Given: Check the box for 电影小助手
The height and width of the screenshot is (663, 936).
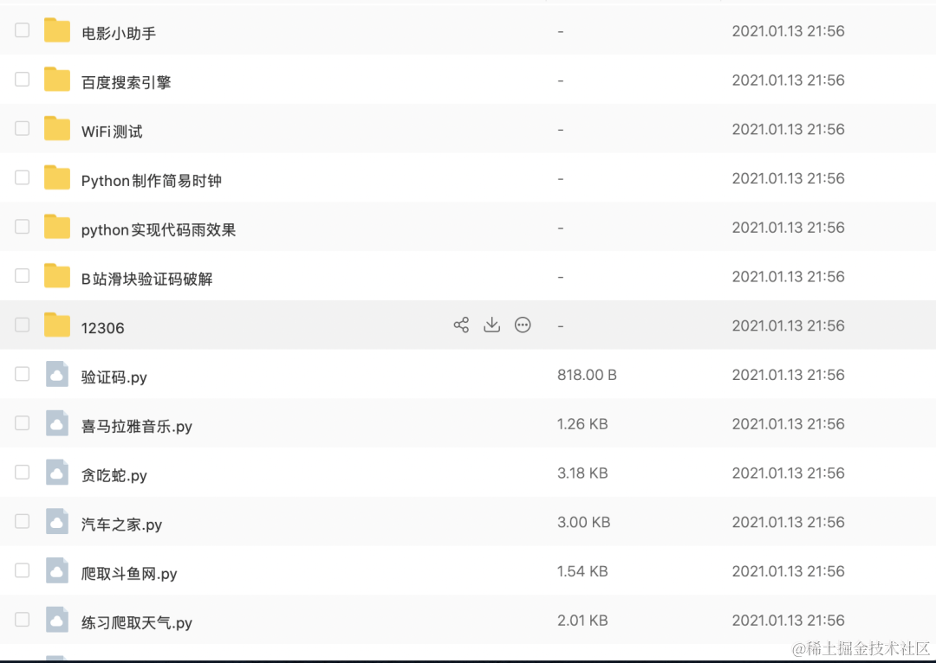Looking at the screenshot, I should pyautogui.click(x=22, y=29).
